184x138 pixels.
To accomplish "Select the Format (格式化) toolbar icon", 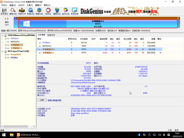I will 48,11.
